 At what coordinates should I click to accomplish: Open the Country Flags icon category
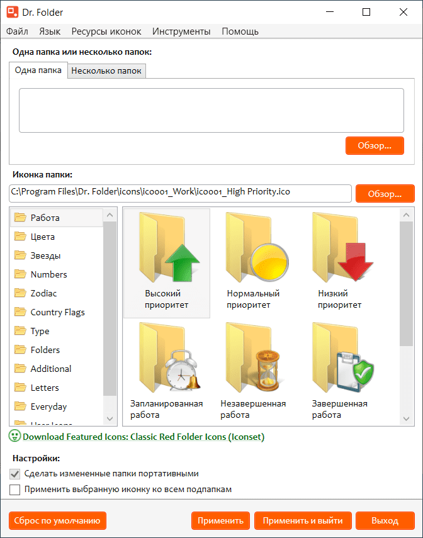pos(57,312)
